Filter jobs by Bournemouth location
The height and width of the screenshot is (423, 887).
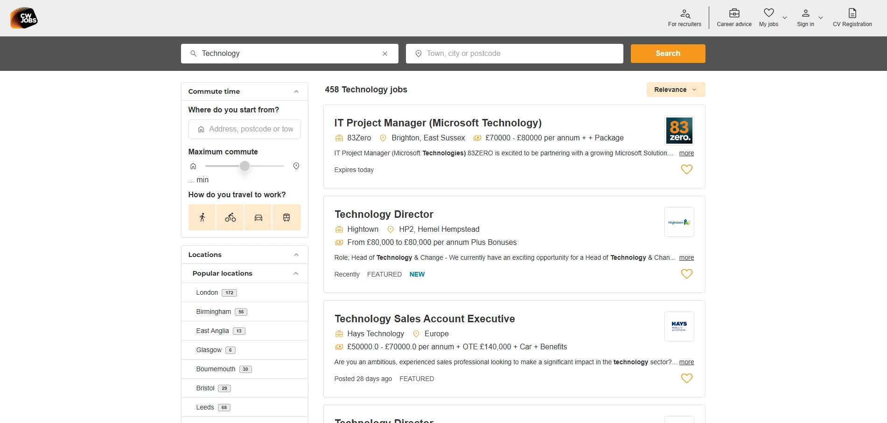click(x=244, y=369)
